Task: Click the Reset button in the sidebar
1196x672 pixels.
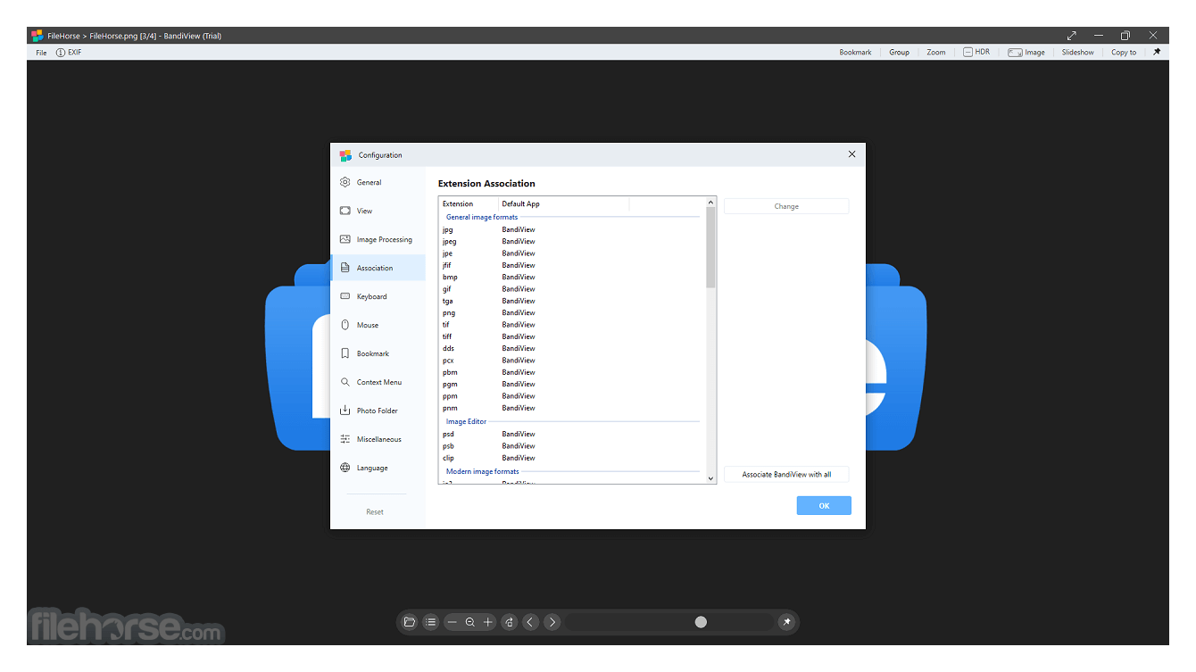Action: coord(375,511)
